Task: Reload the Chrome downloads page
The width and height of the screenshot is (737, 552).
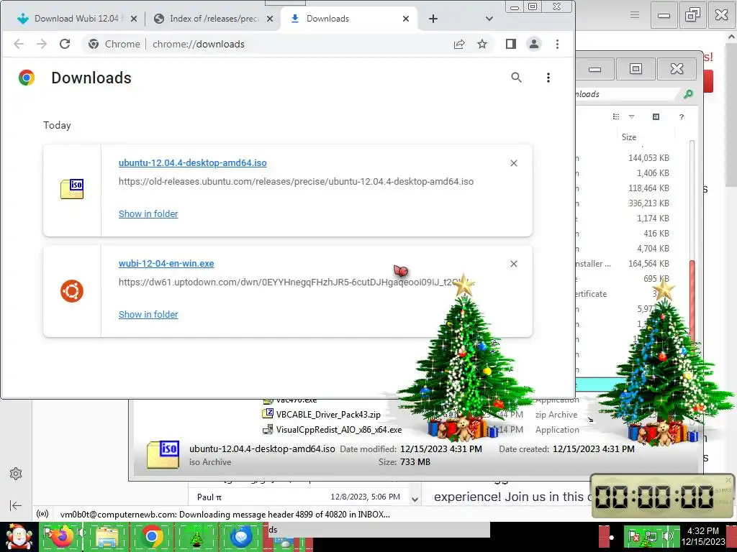Action: tap(65, 44)
